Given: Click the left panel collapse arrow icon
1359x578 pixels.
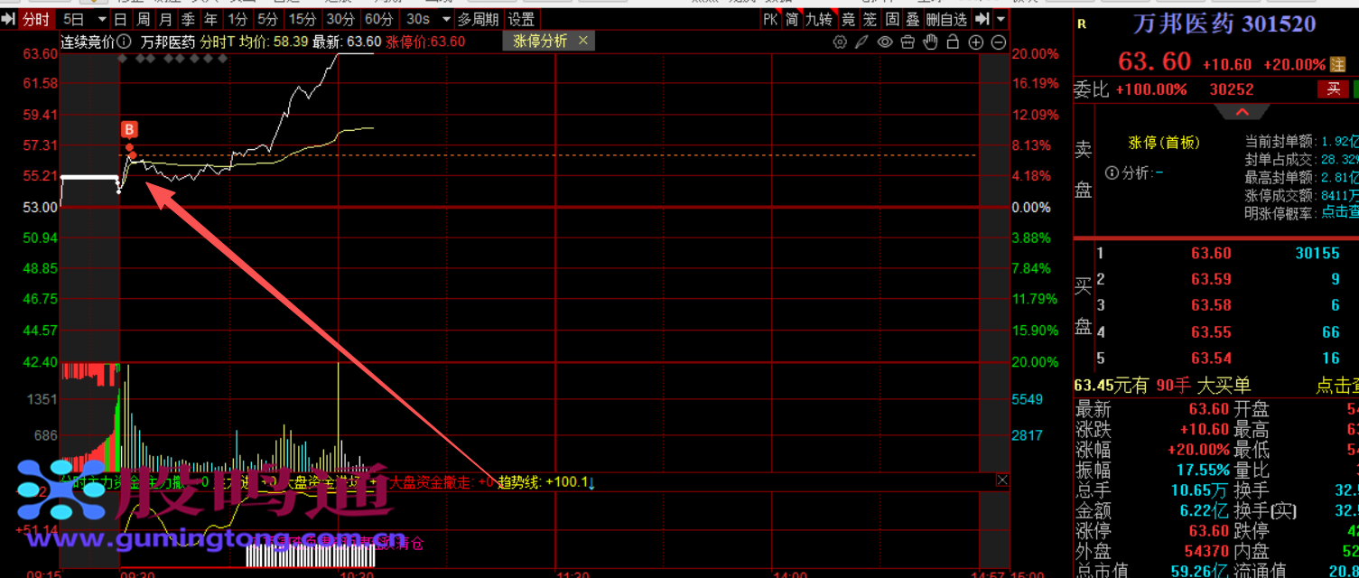Looking at the screenshot, I should point(8,19).
